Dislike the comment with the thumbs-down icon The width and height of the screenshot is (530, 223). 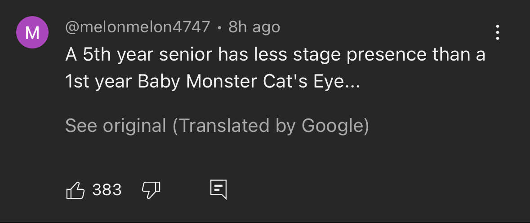151,190
